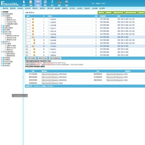Click the sort-order field for column ID 1
This screenshot has height=145, width=145.
[x=28, y=19]
